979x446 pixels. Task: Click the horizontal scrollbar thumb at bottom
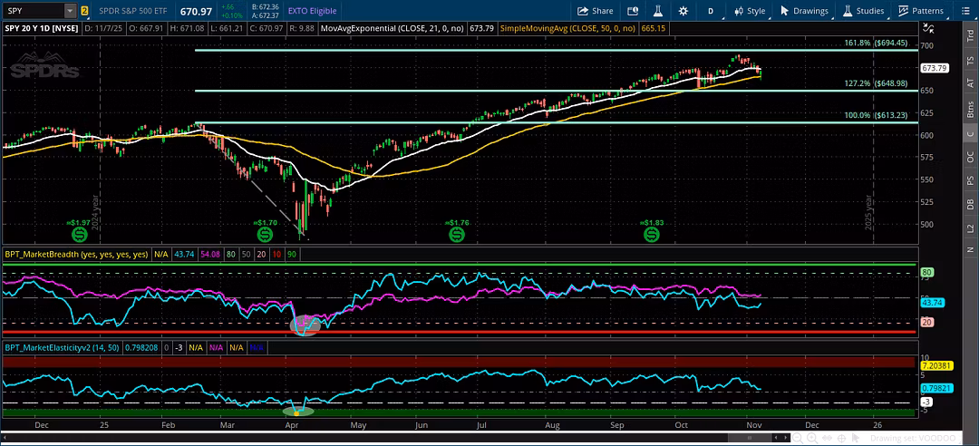point(750,437)
